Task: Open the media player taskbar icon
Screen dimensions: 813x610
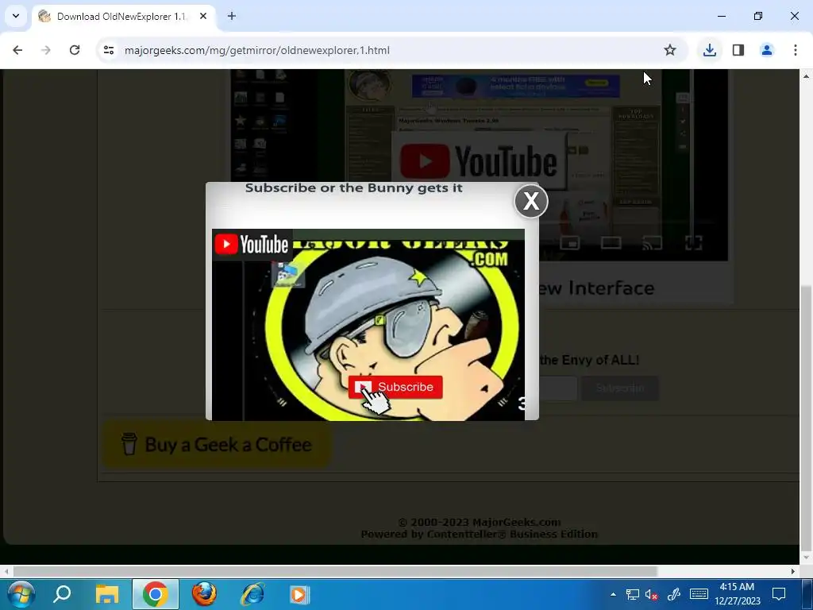Action: [x=299, y=594]
